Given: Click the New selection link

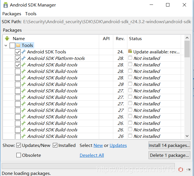Looking at the screenshot, I should click(x=98, y=145).
